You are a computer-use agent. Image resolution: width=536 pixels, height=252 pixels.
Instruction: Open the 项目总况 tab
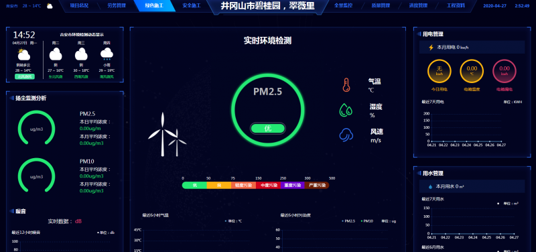point(79,5)
